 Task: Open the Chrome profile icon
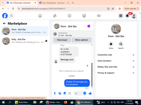pyautogui.click(x=120, y=9)
